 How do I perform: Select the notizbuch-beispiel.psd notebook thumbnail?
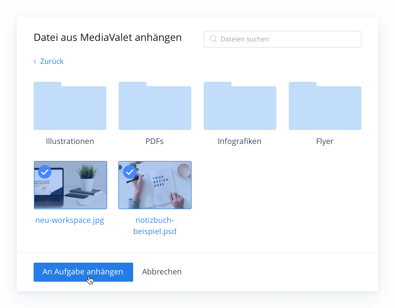[x=155, y=185]
